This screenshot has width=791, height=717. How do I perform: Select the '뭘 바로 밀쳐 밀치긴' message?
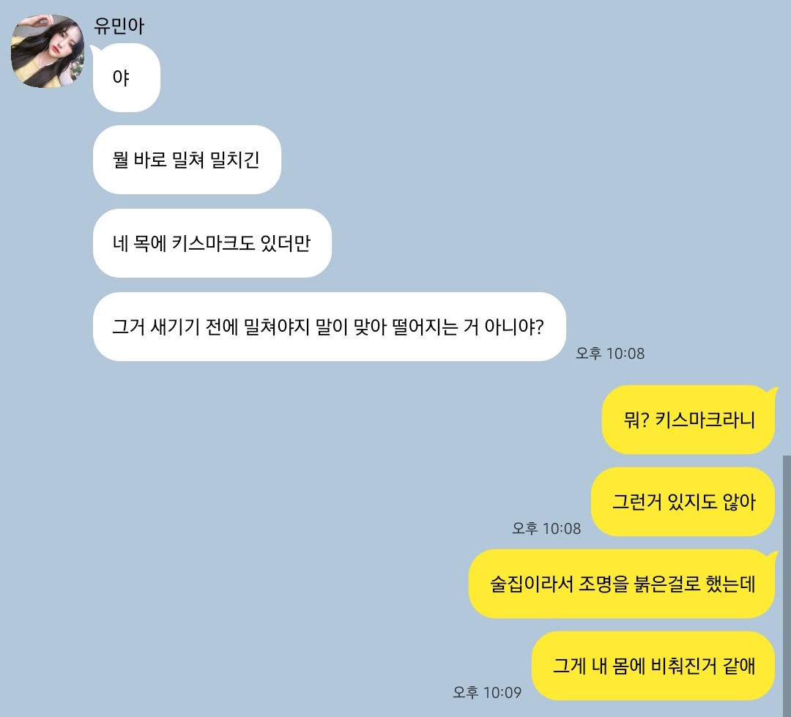tap(187, 160)
